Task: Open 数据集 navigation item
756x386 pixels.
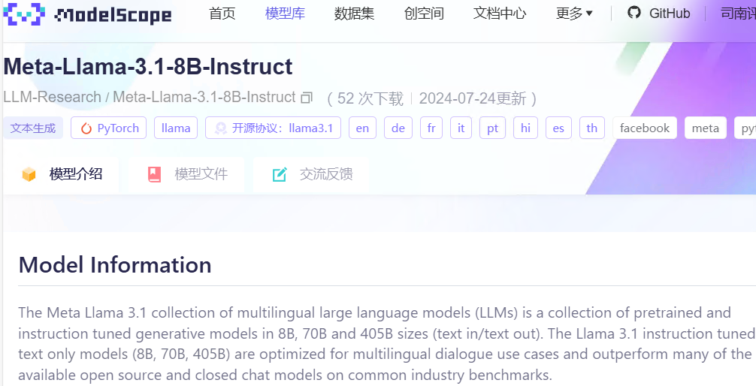Action: pos(355,13)
